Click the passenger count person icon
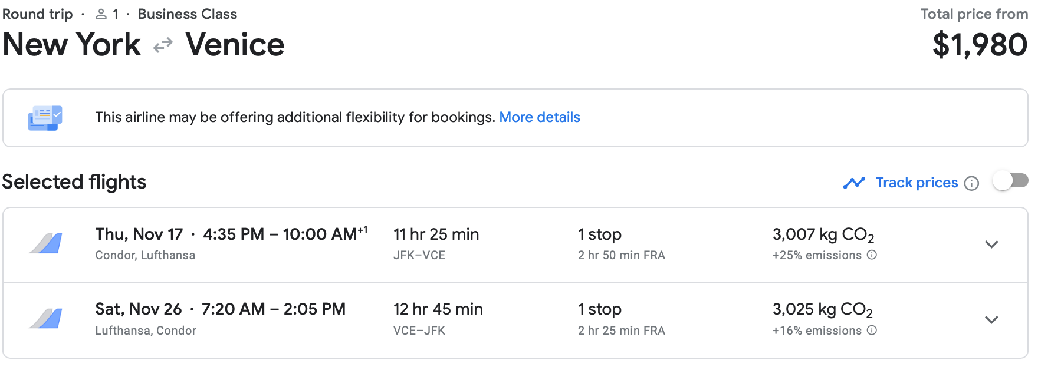1038x370 pixels. click(101, 14)
